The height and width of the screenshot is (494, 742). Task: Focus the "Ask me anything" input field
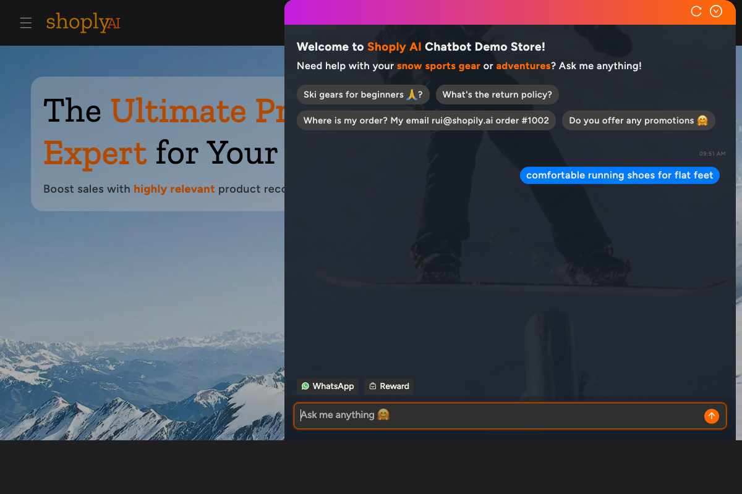[495, 415]
